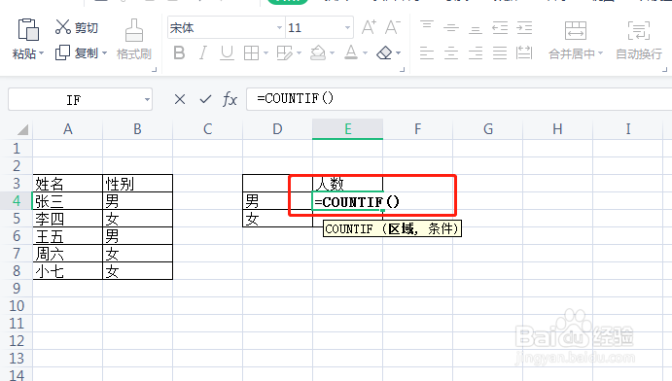Click the 性别 header cell
Screen dimensions: 672x381
tap(137, 184)
